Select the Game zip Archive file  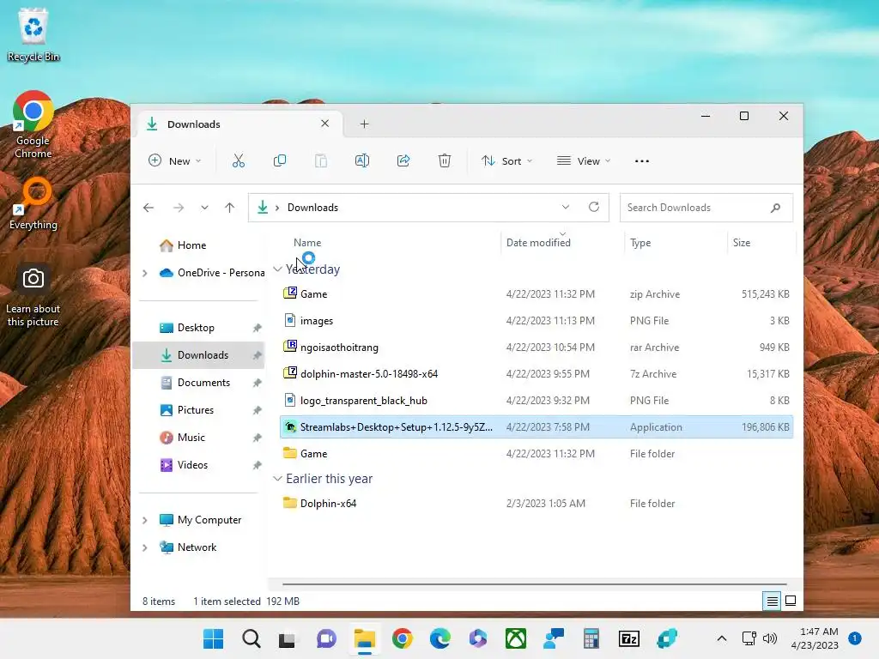click(x=536, y=294)
